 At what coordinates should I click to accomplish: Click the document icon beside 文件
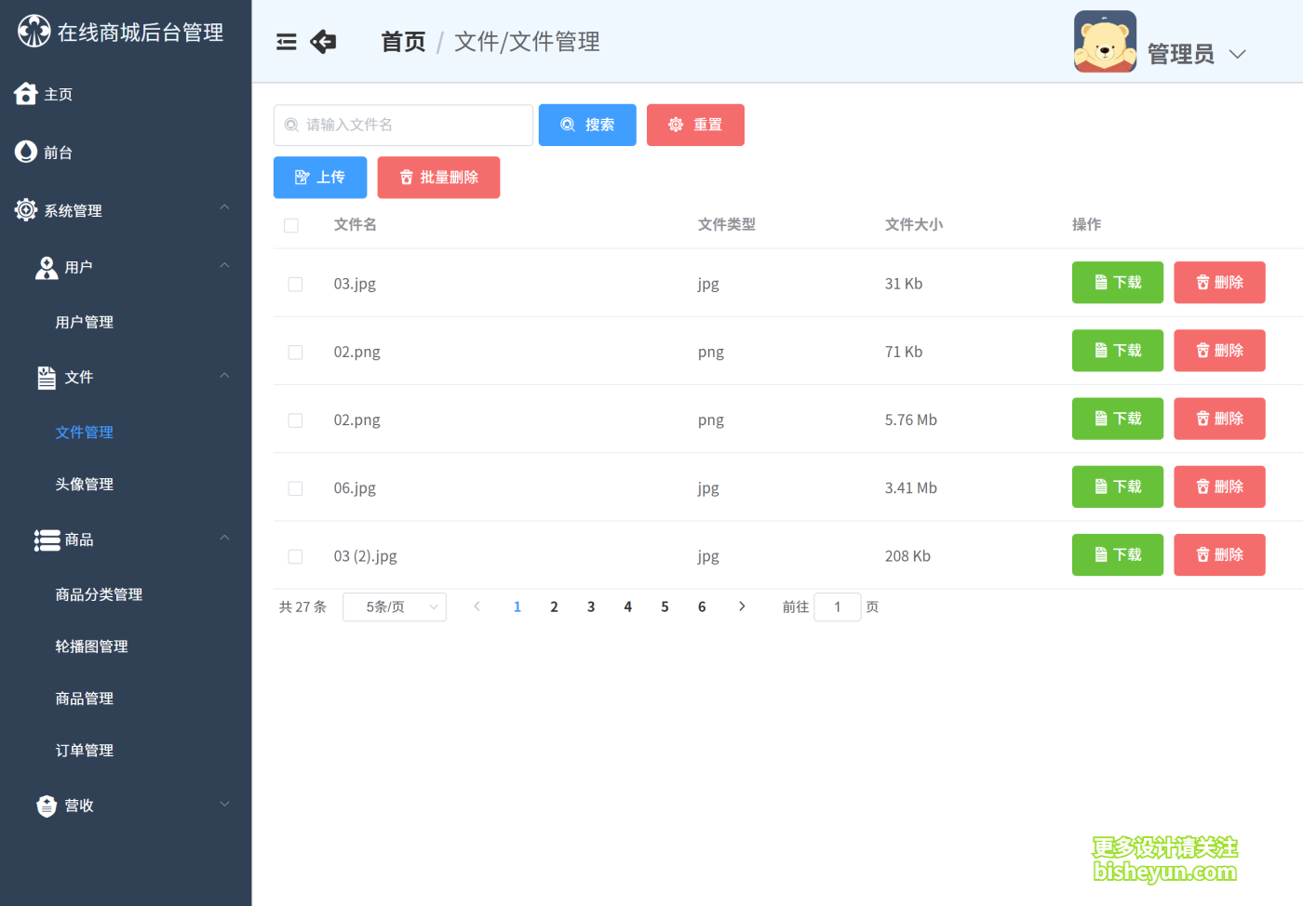[x=47, y=377]
